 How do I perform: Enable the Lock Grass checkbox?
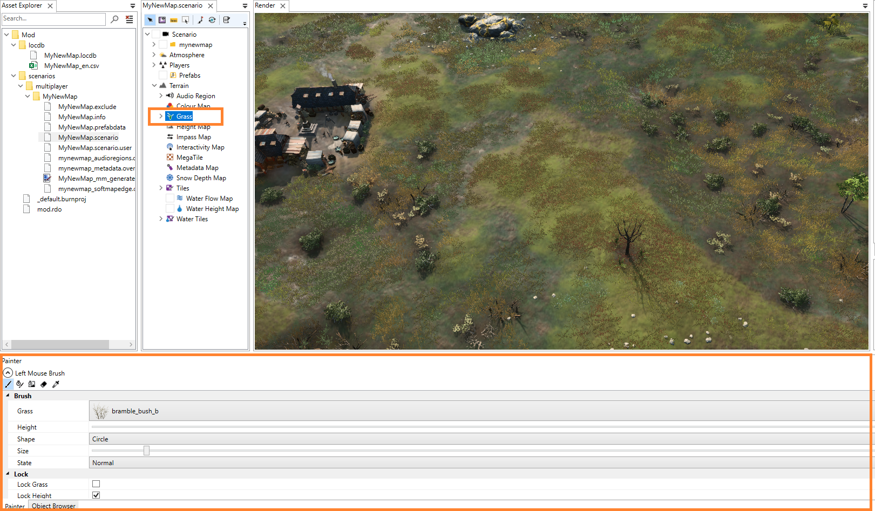pyautogui.click(x=96, y=484)
